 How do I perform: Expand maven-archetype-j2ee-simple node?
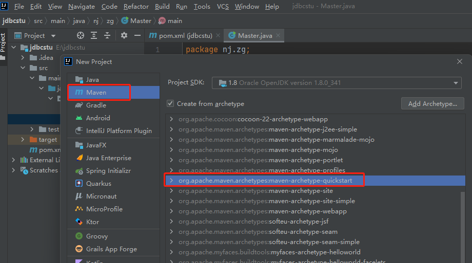[171, 129]
